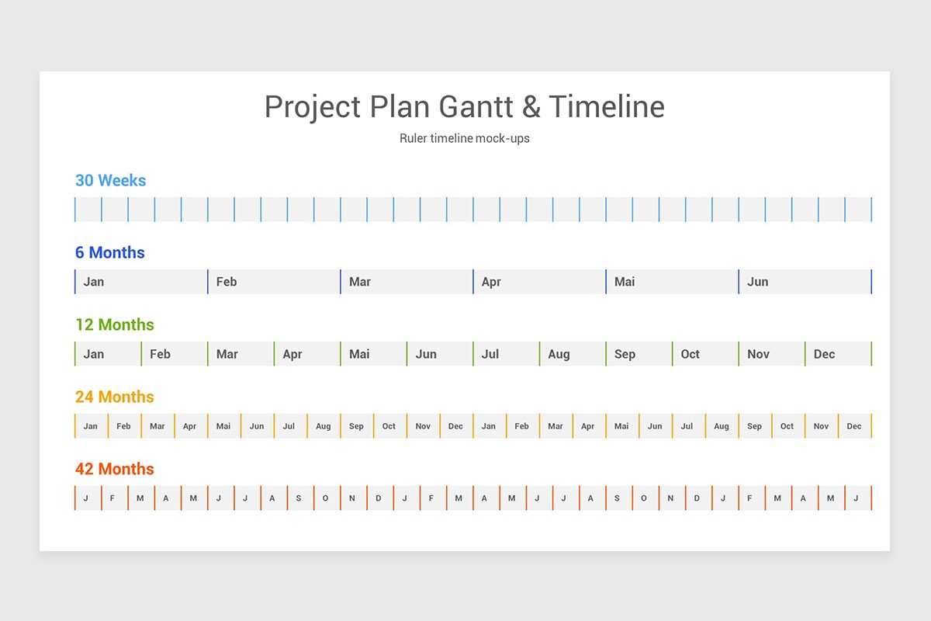Click Dec cell in 12 Months ruler
The height and width of the screenshot is (621, 931).
pos(838,354)
